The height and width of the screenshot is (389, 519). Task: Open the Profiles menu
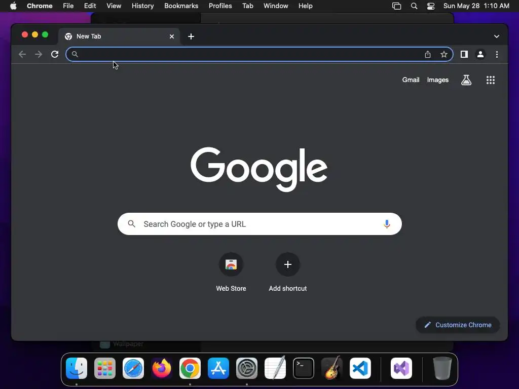pos(220,6)
